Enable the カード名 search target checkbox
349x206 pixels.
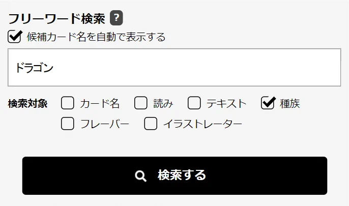(68, 103)
